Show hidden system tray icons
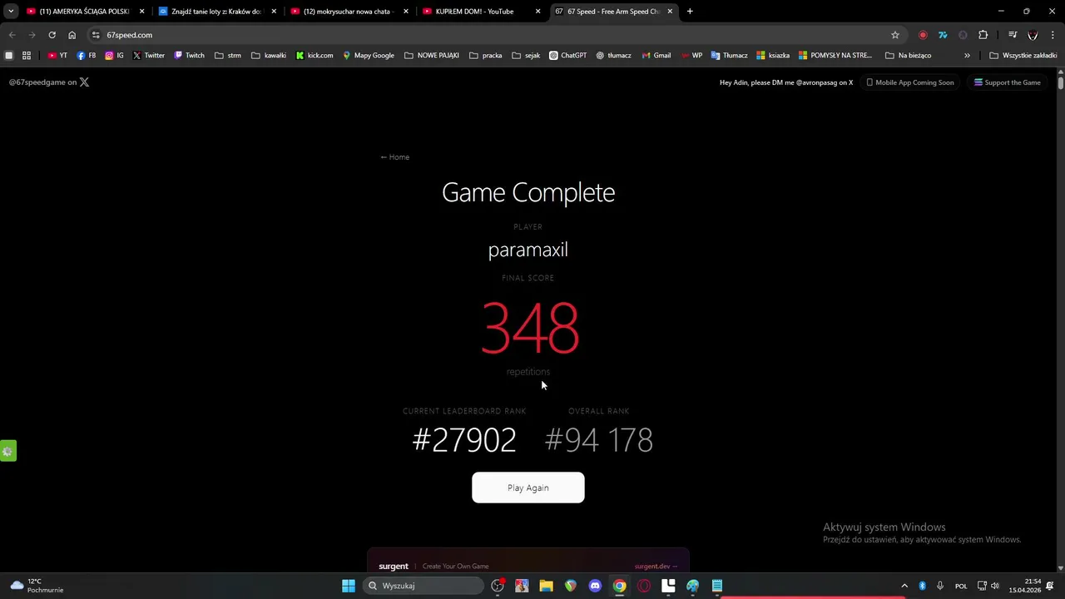The height and width of the screenshot is (599, 1065). [x=904, y=586]
